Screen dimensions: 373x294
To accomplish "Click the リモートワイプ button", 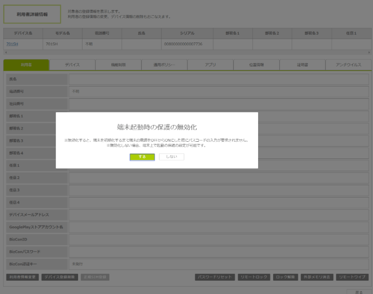I will pos(352,277).
